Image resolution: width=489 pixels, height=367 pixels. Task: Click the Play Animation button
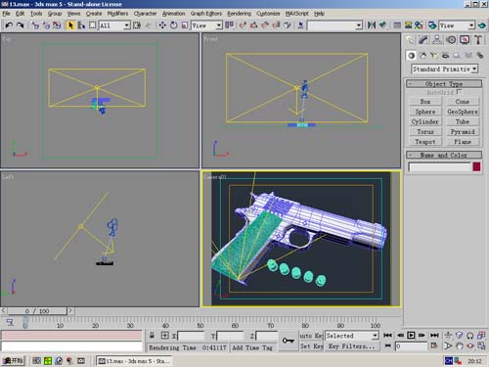click(x=411, y=336)
